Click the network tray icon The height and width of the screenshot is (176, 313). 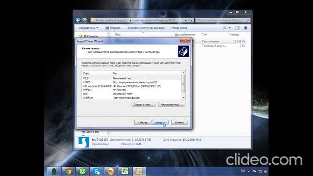point(260,171)
